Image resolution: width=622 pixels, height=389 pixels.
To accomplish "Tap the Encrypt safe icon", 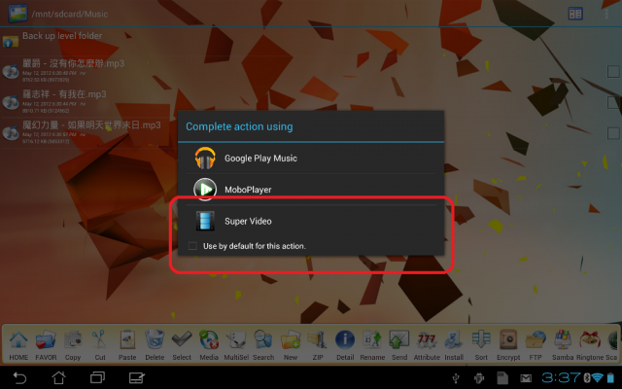I will coord(508,344).
